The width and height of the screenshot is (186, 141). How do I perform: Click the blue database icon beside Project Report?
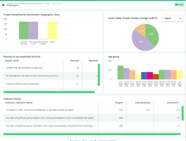(x=3, y=5)
